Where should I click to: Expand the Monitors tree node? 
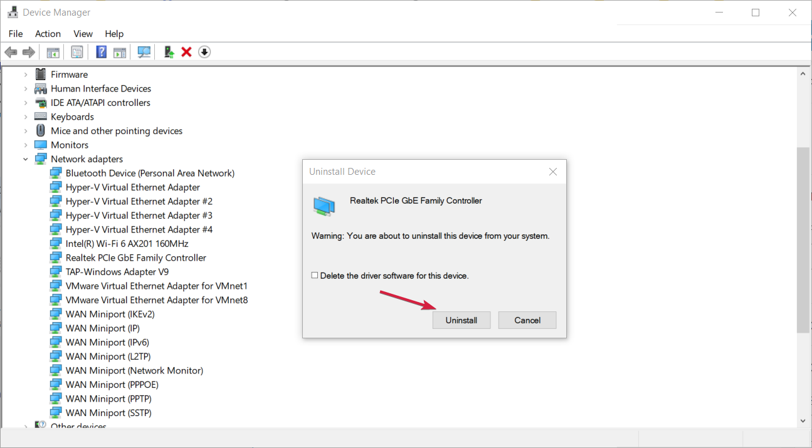(26, 145)
